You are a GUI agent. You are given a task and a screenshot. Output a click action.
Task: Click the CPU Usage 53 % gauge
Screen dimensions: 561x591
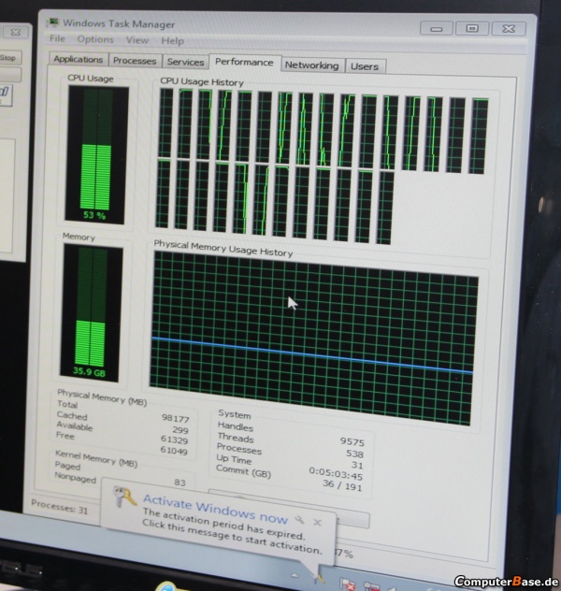point(96,153)
